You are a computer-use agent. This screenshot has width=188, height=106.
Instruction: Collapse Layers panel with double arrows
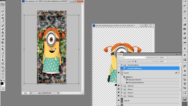tap(177, 54)
